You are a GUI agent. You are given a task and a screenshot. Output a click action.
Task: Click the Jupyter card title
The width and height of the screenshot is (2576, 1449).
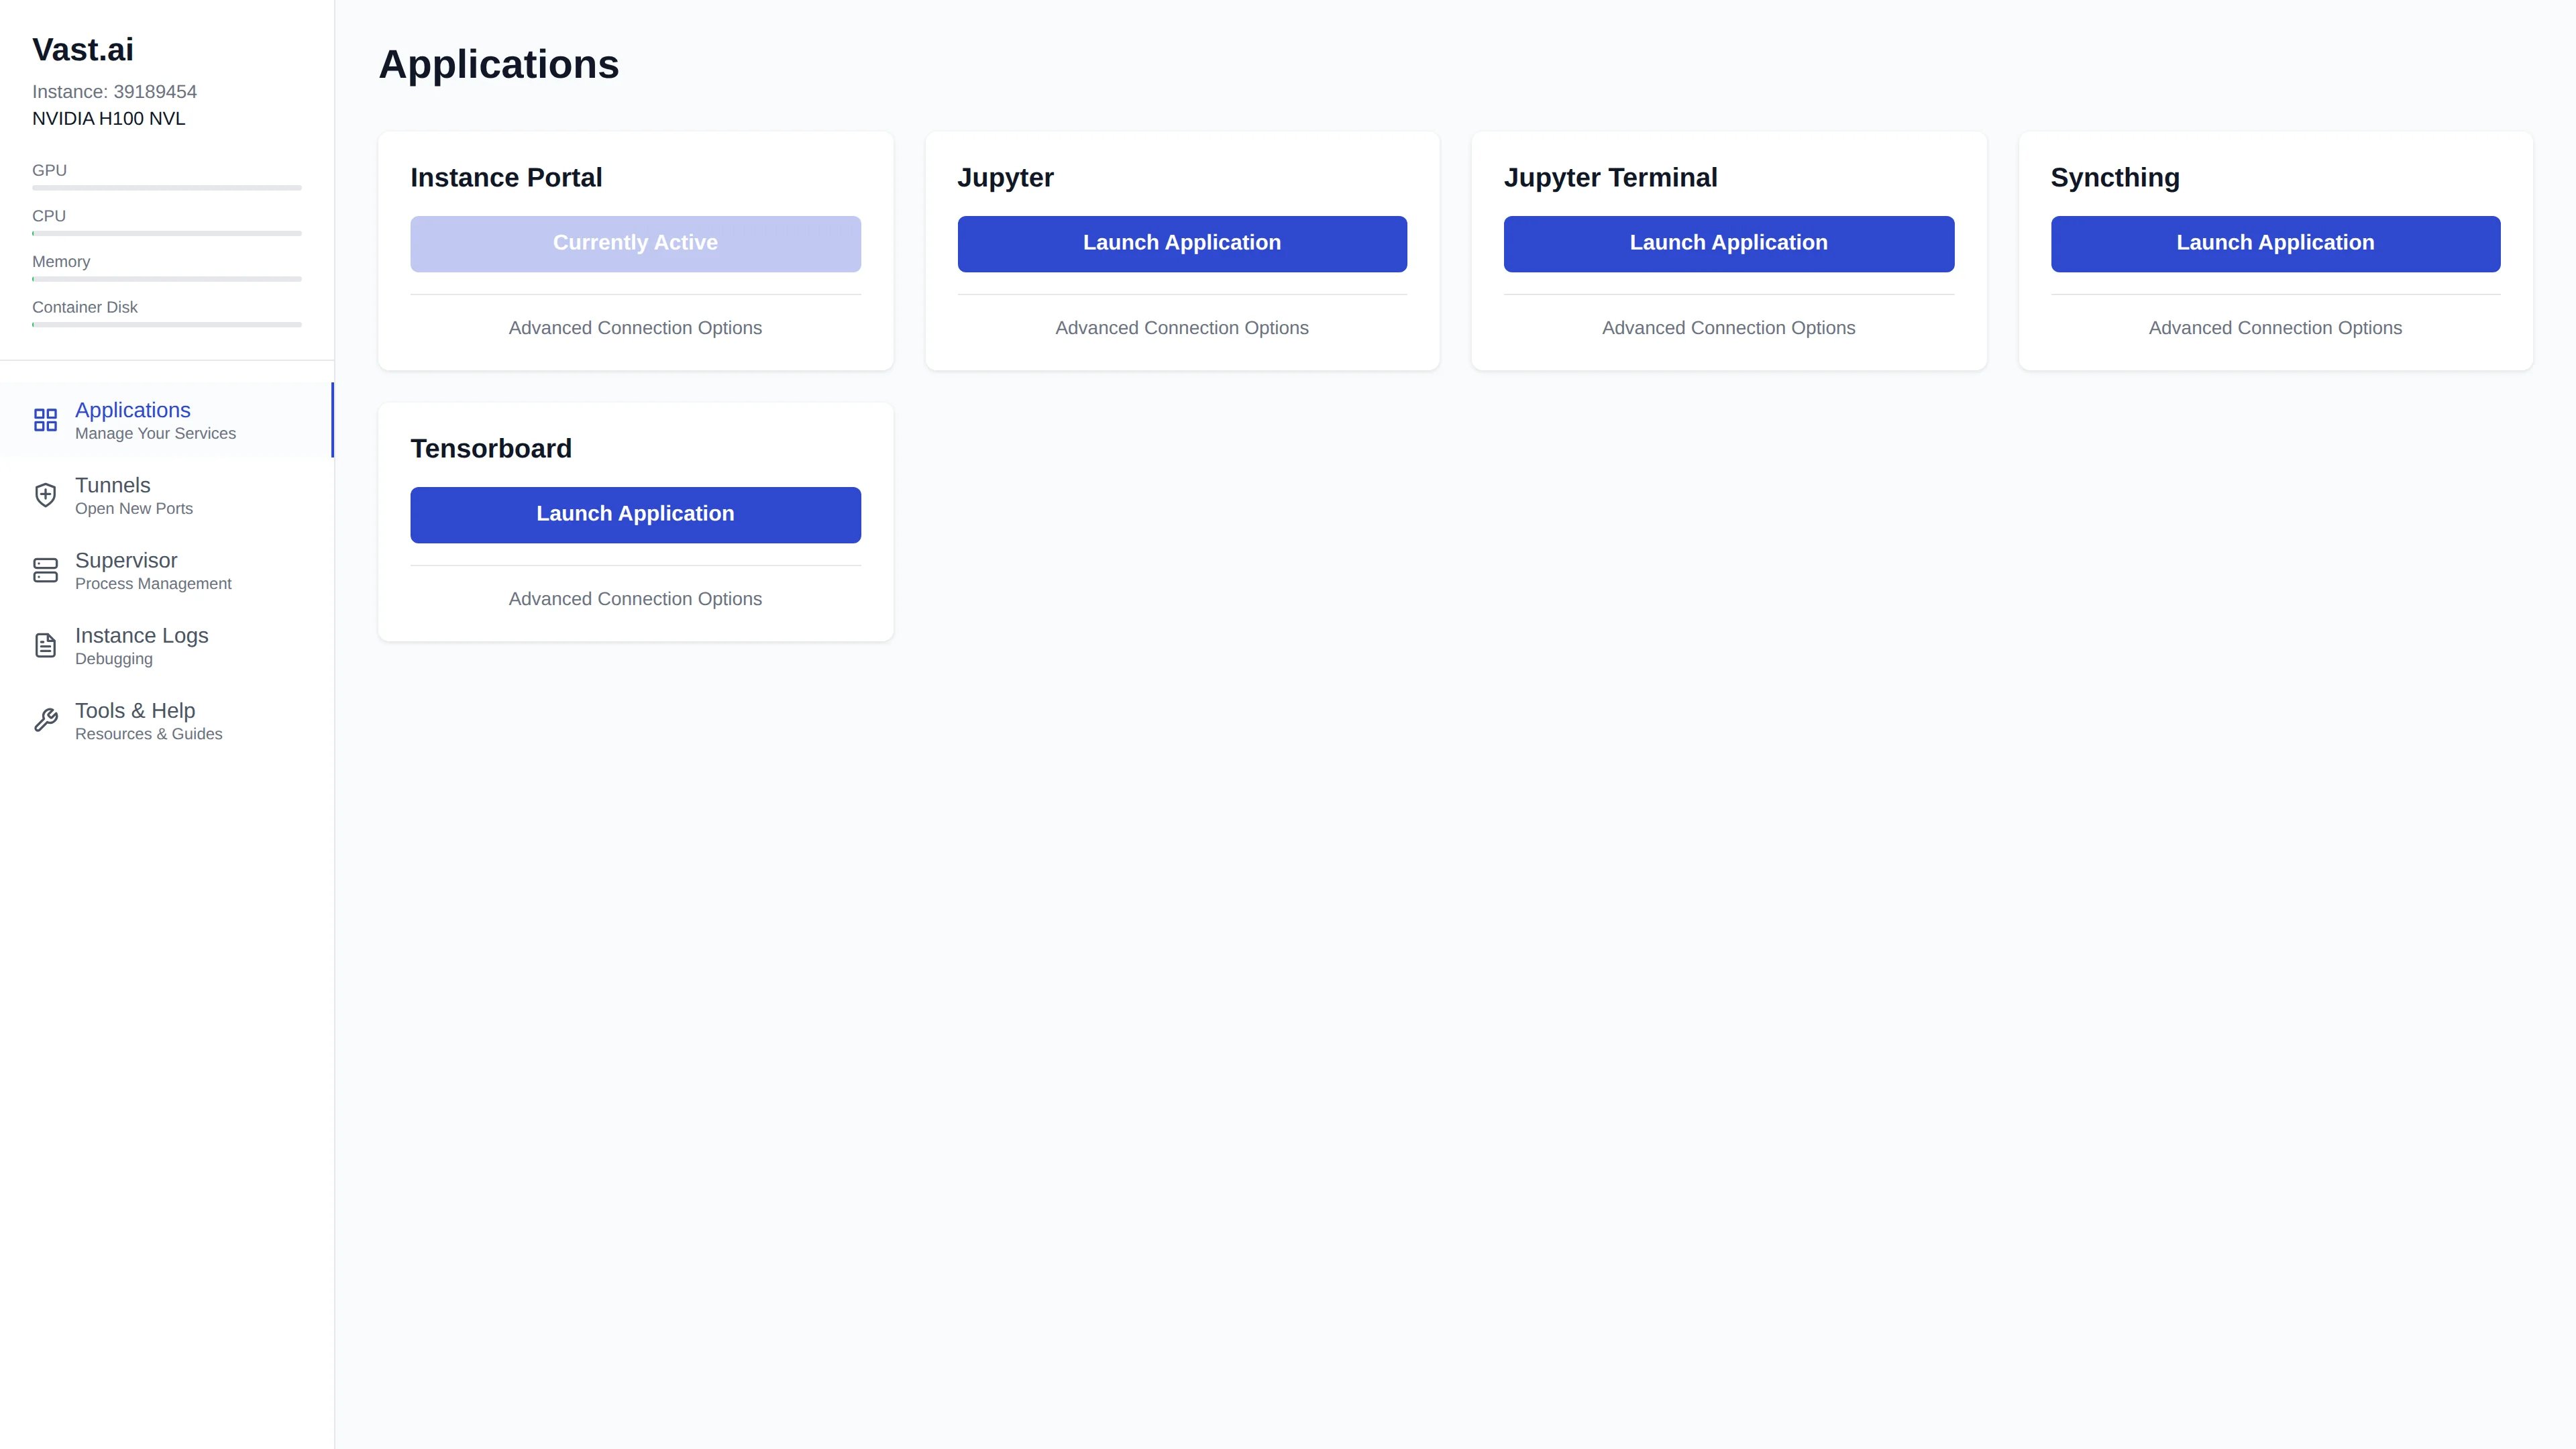point(1005,178)
